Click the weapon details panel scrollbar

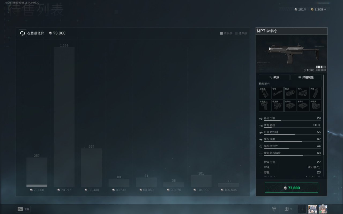tap(324, 115)
